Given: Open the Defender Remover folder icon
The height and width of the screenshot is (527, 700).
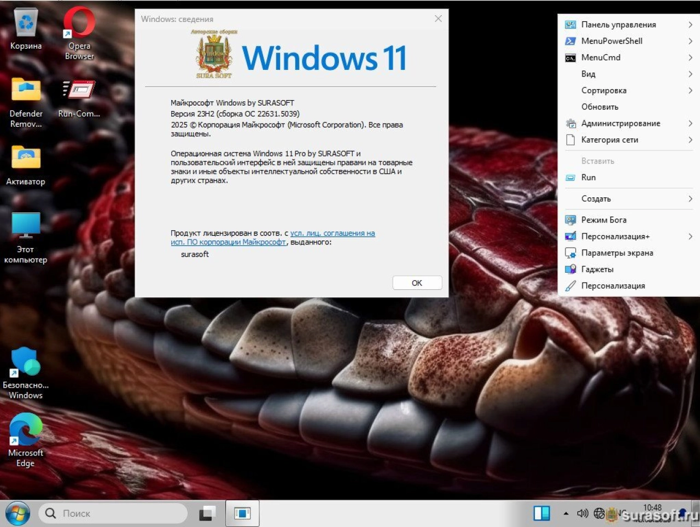Looking at the screenshot, I should pyautogui.click(x=26, y=103).
